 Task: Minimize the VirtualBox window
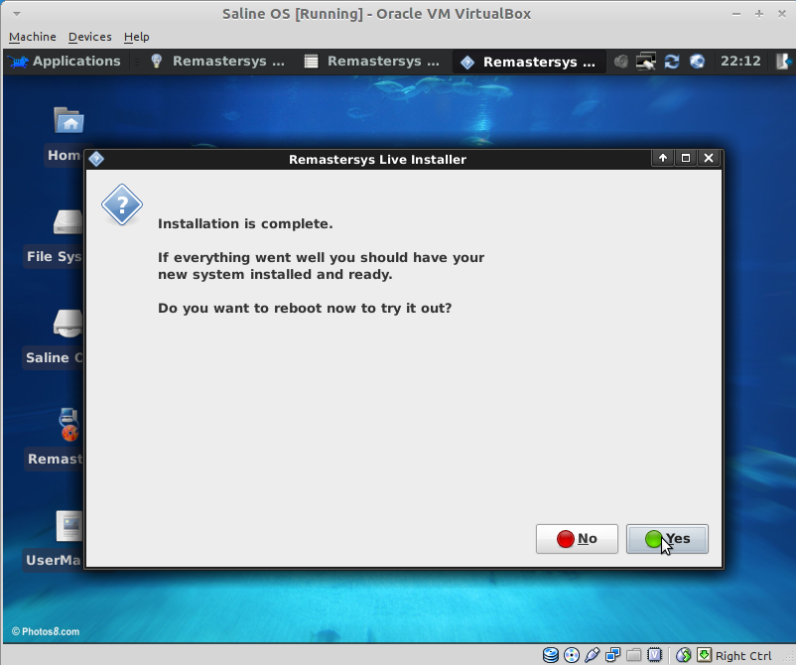pos(736,14)
